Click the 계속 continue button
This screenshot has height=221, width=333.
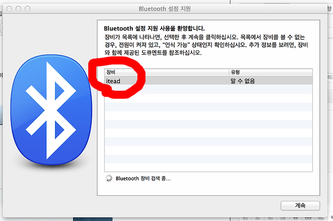300,205
